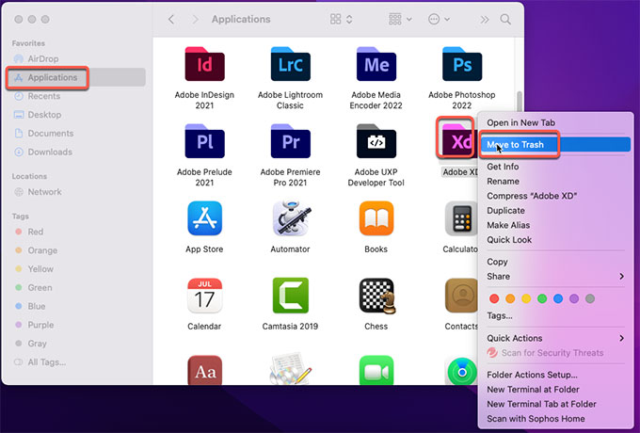Screen dimensions: 640x433
Task: Choose Get Info from context menu
Action: pyautogui.click(x=503, y=167)
